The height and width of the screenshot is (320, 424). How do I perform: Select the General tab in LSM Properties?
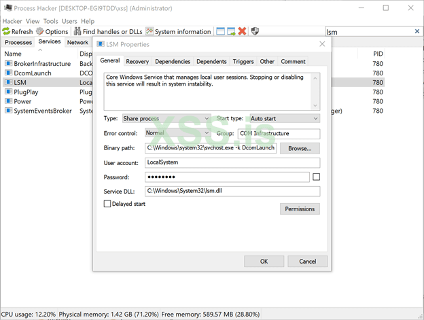pyautogui.click(x=110, y=60)
